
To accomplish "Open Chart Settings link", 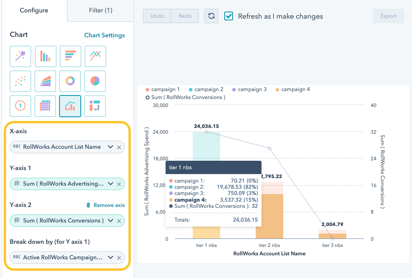I will [x=105, y=35].
